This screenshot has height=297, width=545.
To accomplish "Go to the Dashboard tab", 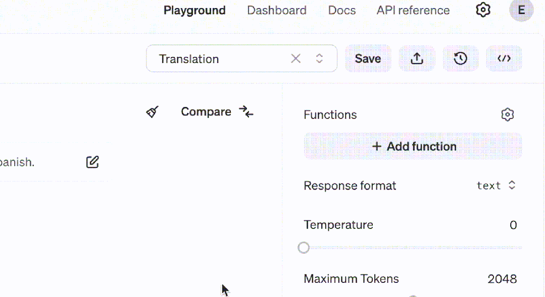I will click(x=276, y=11).
